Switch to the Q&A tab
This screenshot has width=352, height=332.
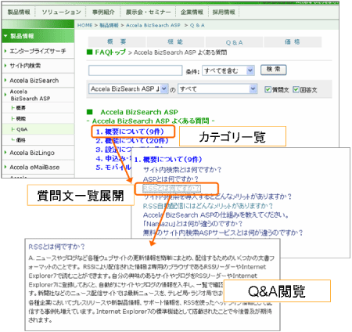pyautogui.click(x=234, y=42)
